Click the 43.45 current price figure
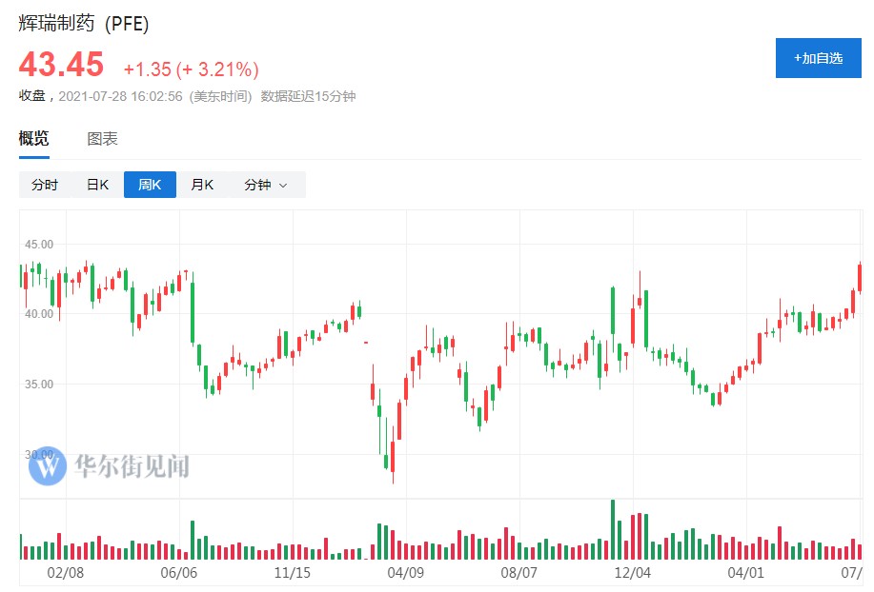 (x=61, y=65)
